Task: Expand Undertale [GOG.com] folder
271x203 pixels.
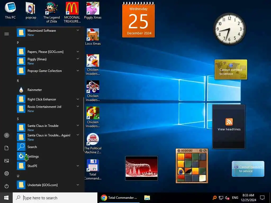Action: (x=78, y=185)
